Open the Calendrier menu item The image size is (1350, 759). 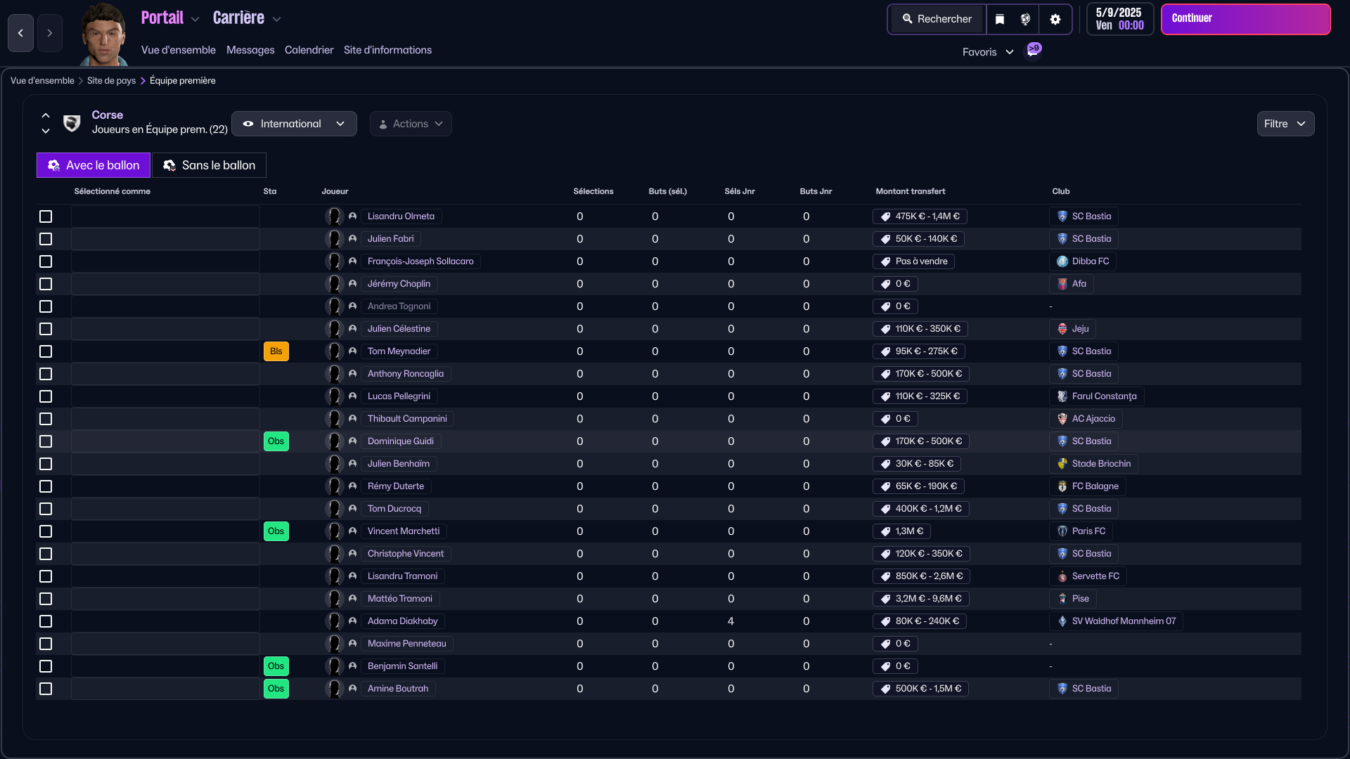click(309, 50)
